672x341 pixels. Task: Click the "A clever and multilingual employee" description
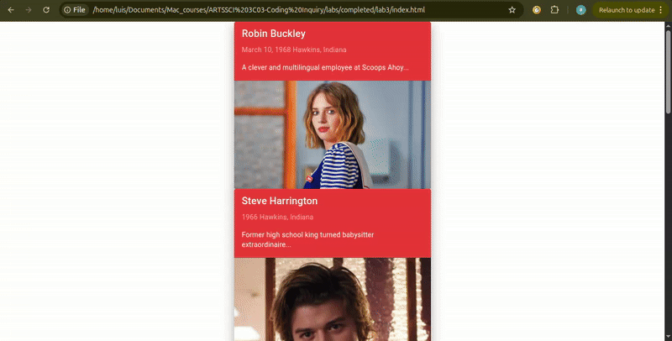coord(324,67)
